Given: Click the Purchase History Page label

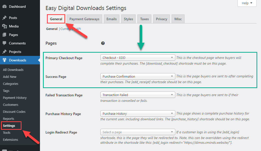Looking at the screenshot, I should [63, 114].
